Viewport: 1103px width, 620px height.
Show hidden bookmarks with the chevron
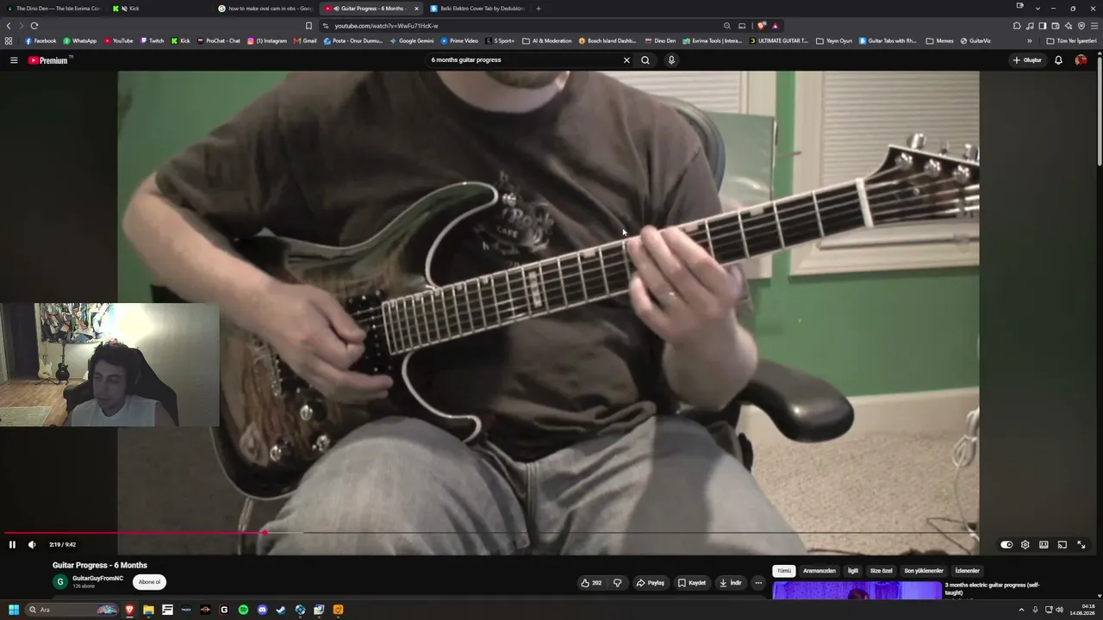tap(1029, 40)
